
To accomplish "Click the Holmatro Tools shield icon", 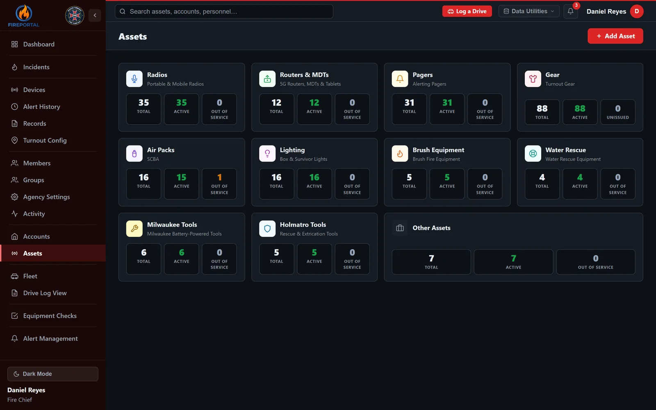I will 267,229.
